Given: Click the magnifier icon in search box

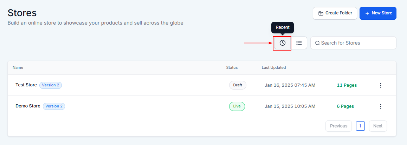Looking at the screenshot, I should tap(317, 43).
